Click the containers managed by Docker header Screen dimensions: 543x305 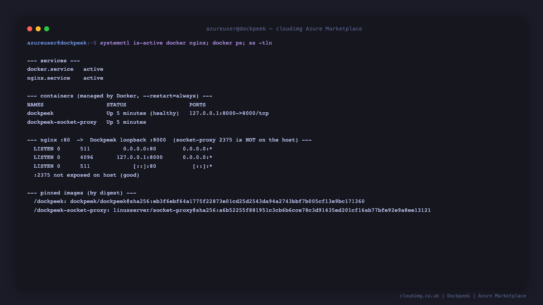pos(120,96)
